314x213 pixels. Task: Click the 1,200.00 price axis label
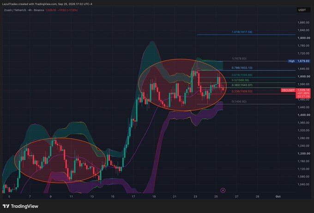(x=304, y=153)
